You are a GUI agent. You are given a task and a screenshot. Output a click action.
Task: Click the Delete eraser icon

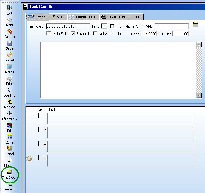[10, 31]
